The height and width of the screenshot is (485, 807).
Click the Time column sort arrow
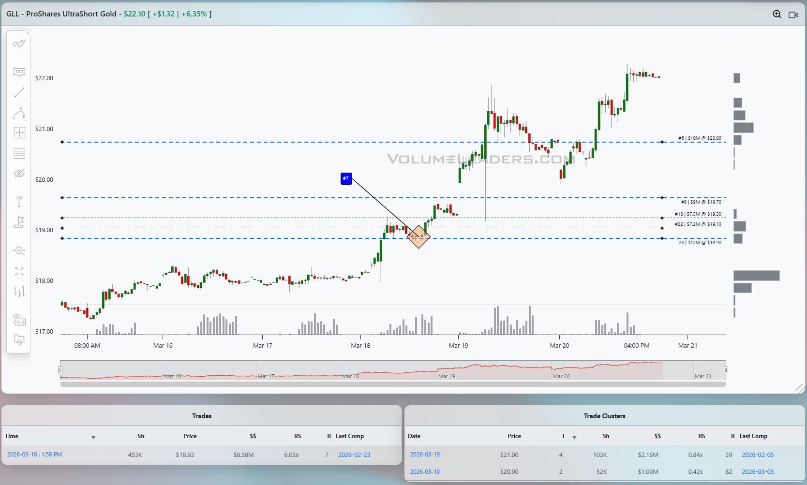click(93, 438)
